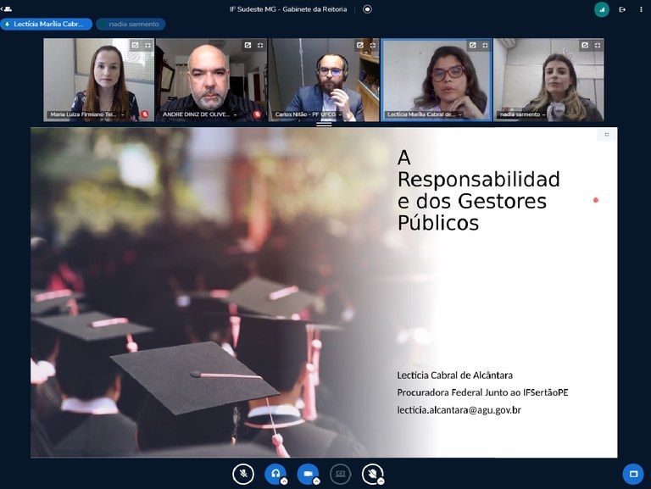651x489 pixels.
Task: Select the nadia sarmento talking indicator
Action: click(x=131, y=25)
